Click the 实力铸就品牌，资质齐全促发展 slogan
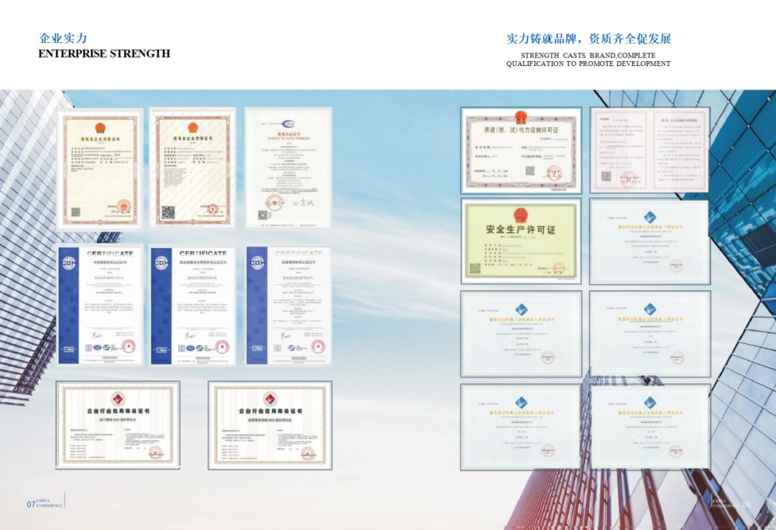 [x=588, y=39]
